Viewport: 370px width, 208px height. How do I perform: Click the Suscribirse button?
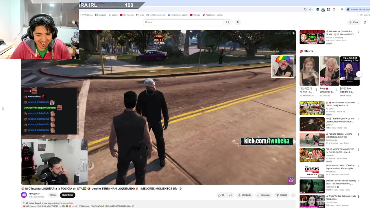click(68, 195)
